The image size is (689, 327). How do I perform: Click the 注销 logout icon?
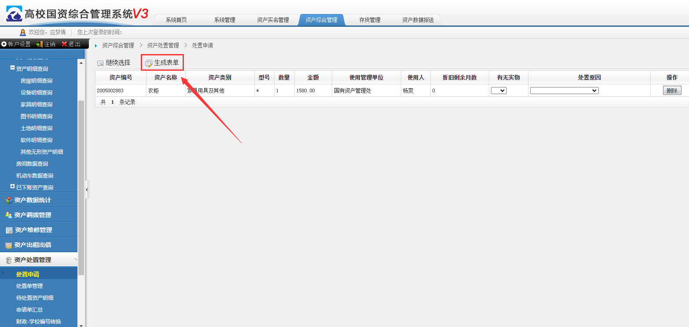(x=39, y=44)
